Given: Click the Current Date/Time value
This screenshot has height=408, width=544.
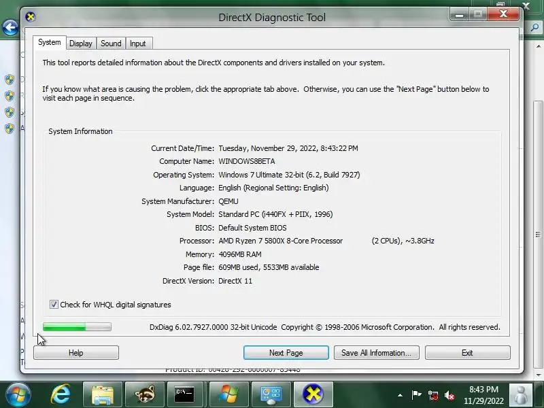Looking at the screenshot, I should 288,148.
